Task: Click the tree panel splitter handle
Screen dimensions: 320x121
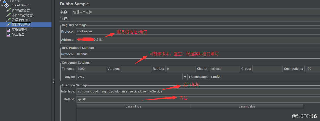Action: tap(53, 81)
